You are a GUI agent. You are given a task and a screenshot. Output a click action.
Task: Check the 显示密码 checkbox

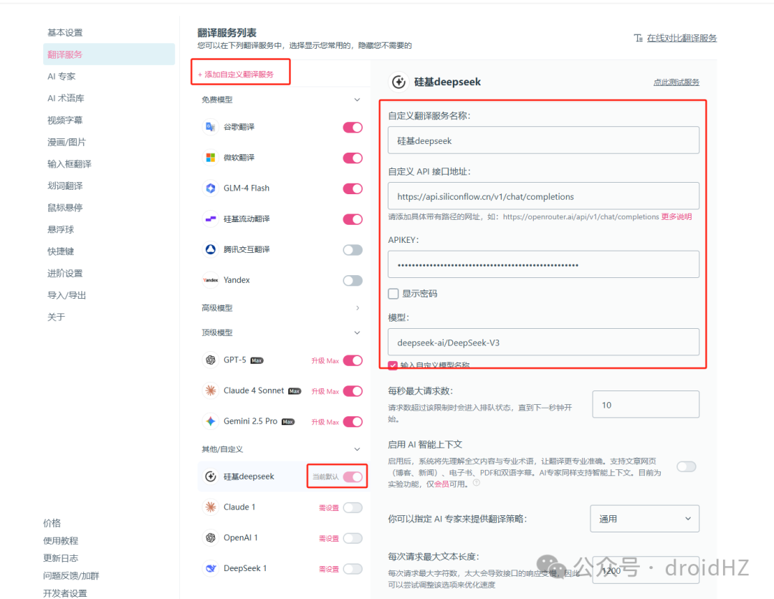(393, 294)
